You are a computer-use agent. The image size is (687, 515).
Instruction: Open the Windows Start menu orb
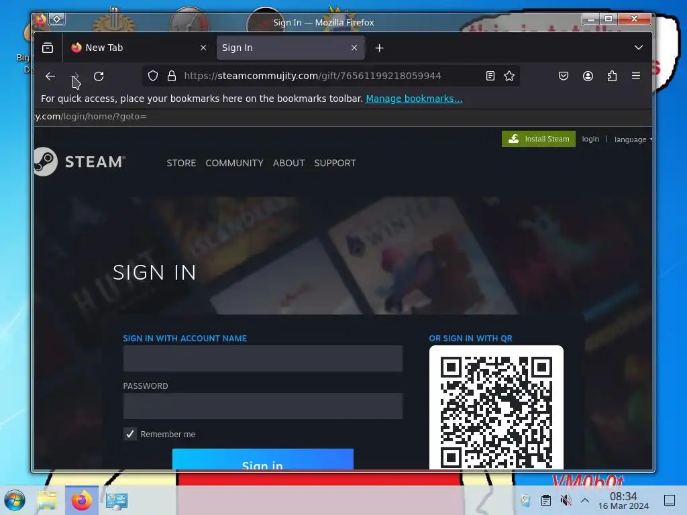point(15,500)
